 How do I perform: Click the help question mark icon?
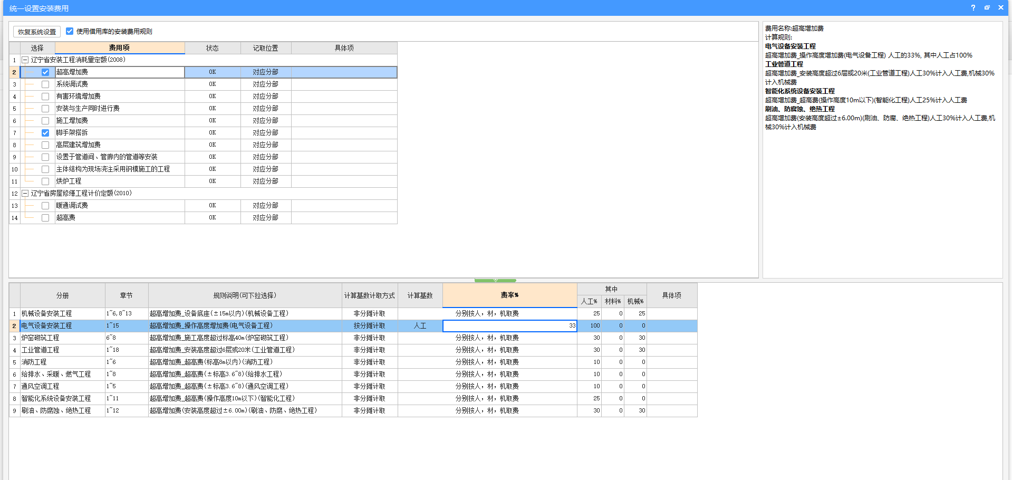pos(973,8)
